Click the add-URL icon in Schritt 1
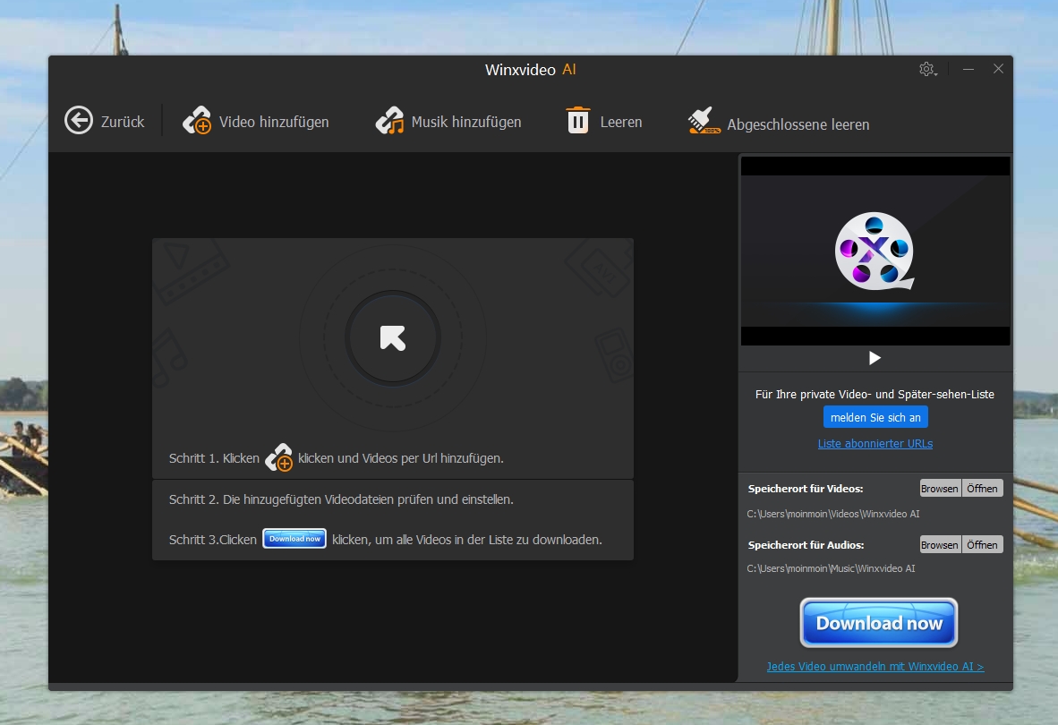The width and height of the screenshot is (1058, 725). pos(278,457)
